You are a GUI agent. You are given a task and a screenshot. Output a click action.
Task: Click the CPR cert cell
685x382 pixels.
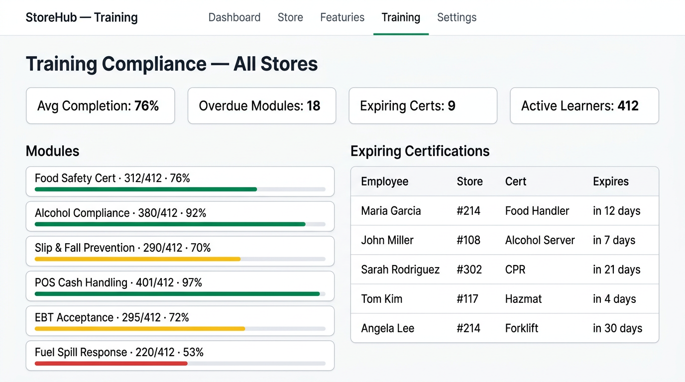[x=515, y=270]
